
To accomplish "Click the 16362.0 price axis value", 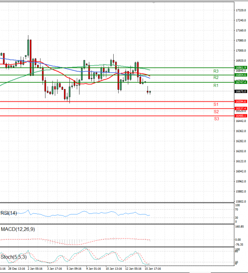I will point(241,131).
